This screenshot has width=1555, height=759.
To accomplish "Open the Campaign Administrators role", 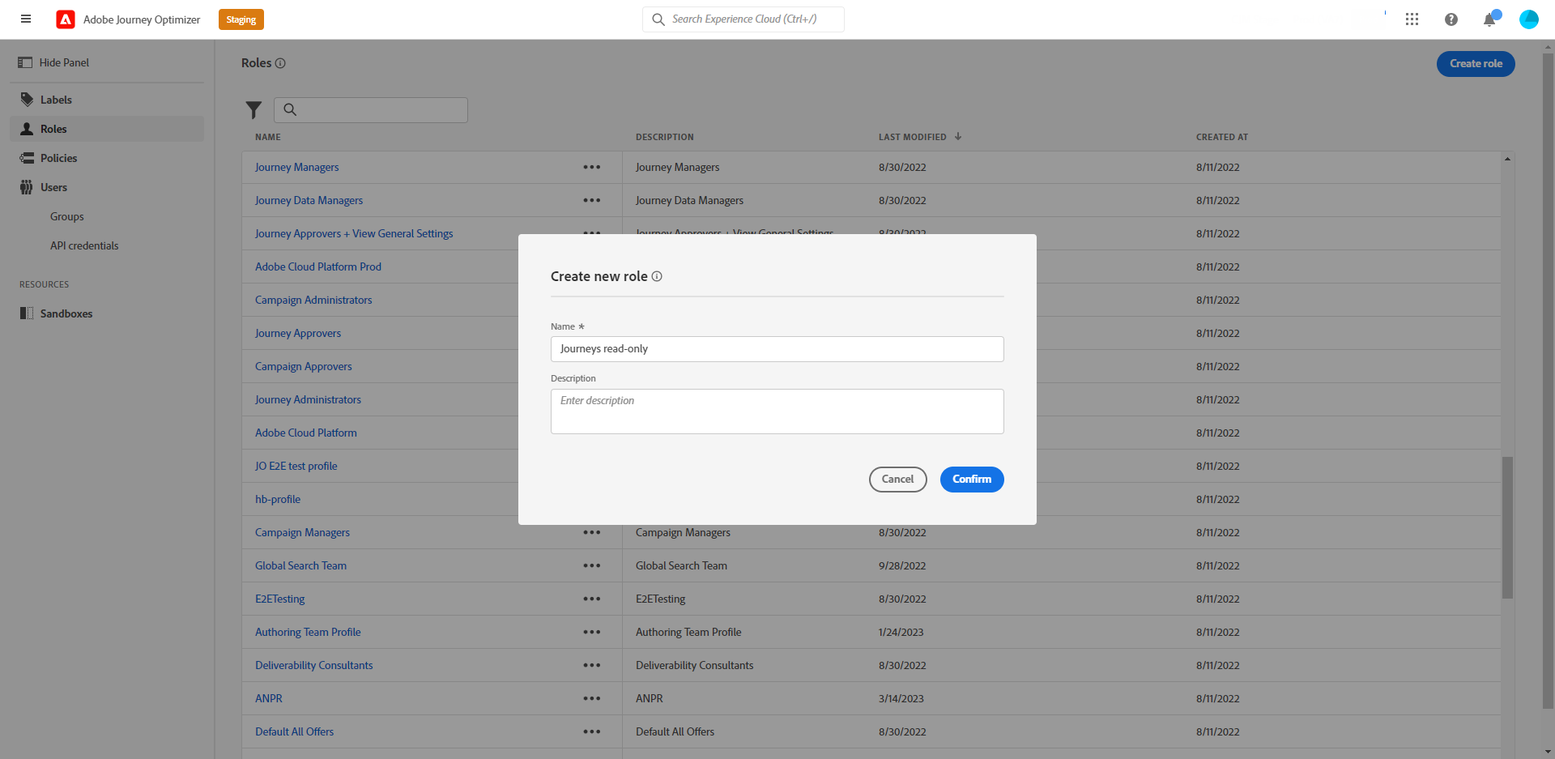I will tap(313, 301).
